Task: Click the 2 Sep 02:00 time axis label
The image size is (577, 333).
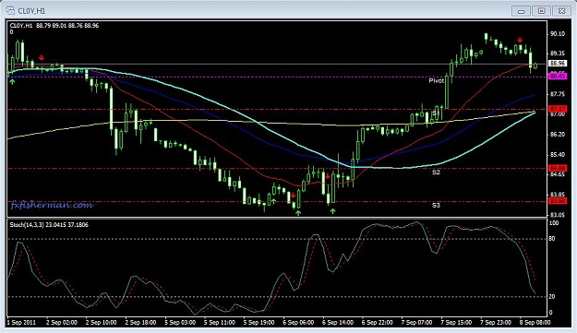Action: coord(62,322)
